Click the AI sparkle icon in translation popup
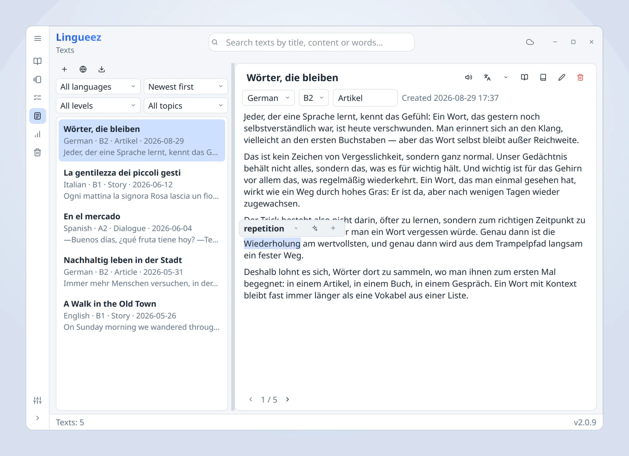The image size is (629, 456). (315, 228)
